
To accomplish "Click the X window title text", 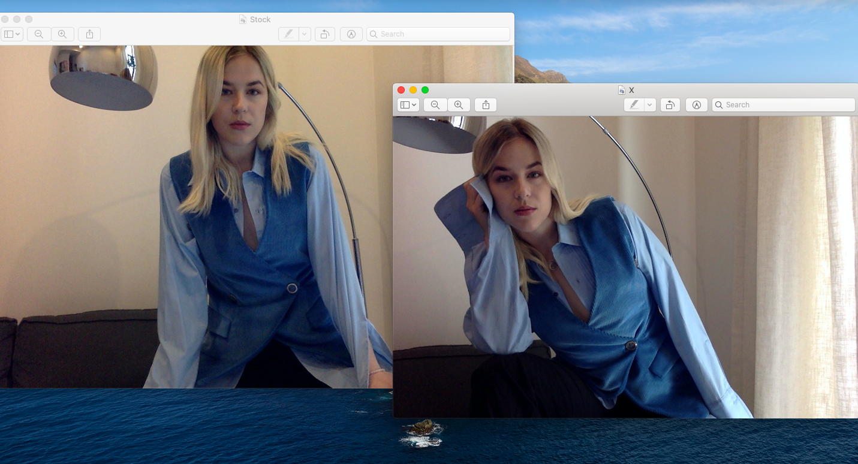I will pyautogui.click(x=631, y=91).
